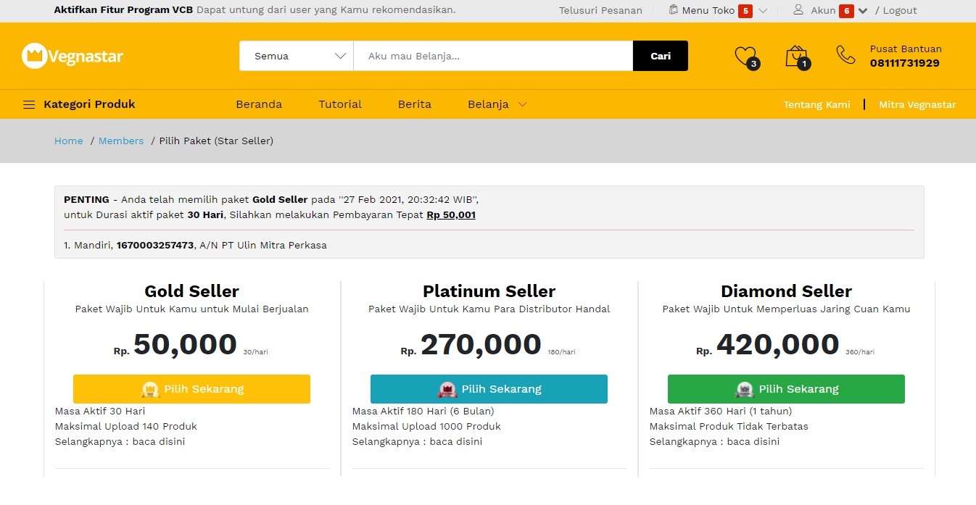This screenshot has width=976, height=505.
Task: Open the Berita menu item
Action: (415, 104)
